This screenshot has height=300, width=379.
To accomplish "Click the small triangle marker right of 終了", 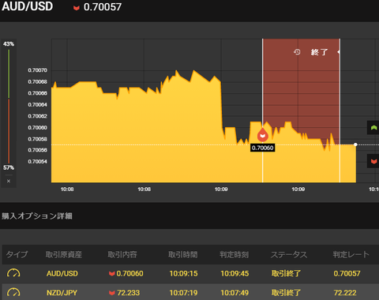I will click(339, 52).
